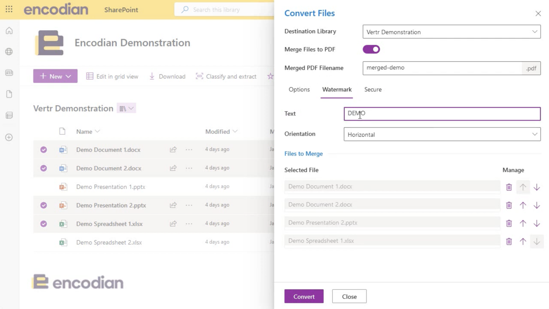Open Demo Presentation 1.pptx file
Screen dimensions: 549x309
click(x=111, y=187)
